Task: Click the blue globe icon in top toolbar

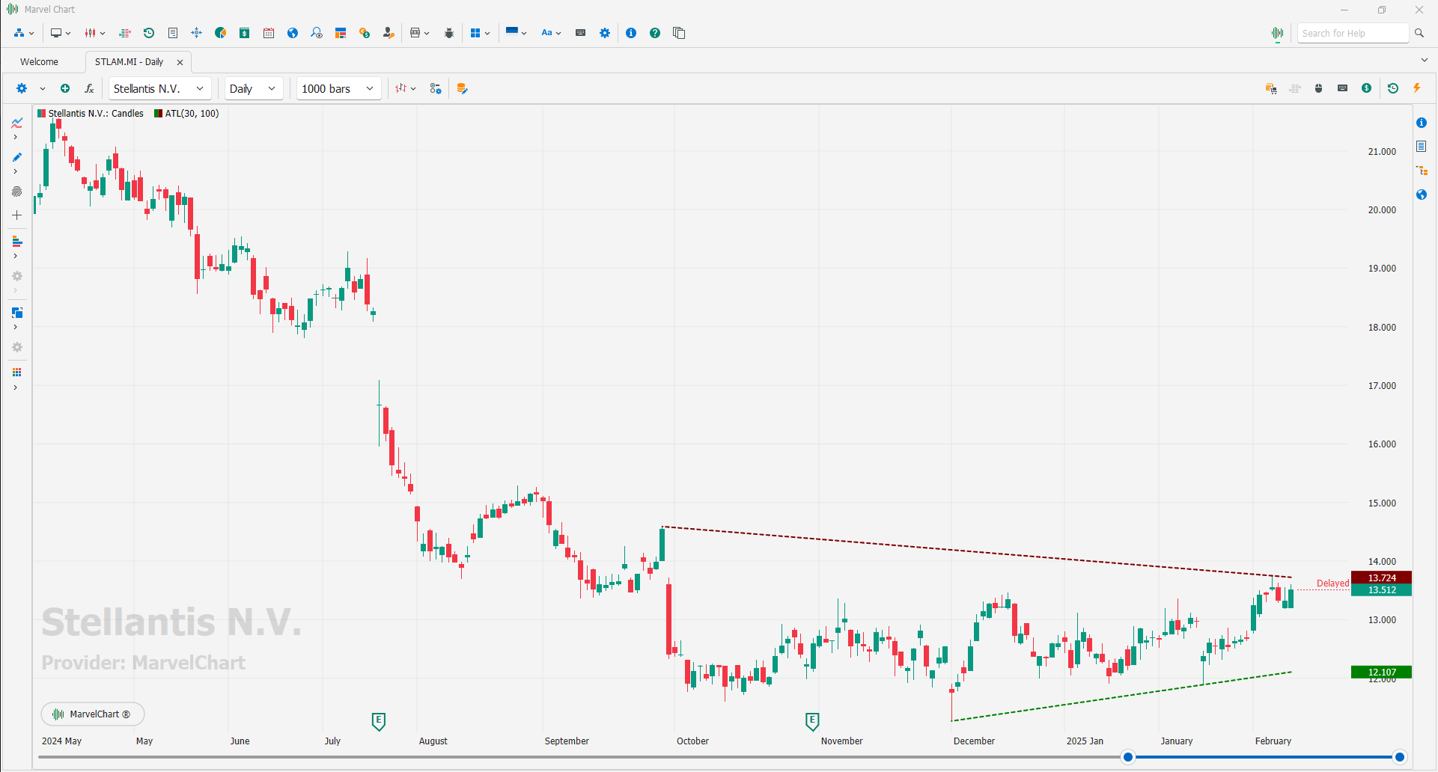Action: (x=293, y=33)
